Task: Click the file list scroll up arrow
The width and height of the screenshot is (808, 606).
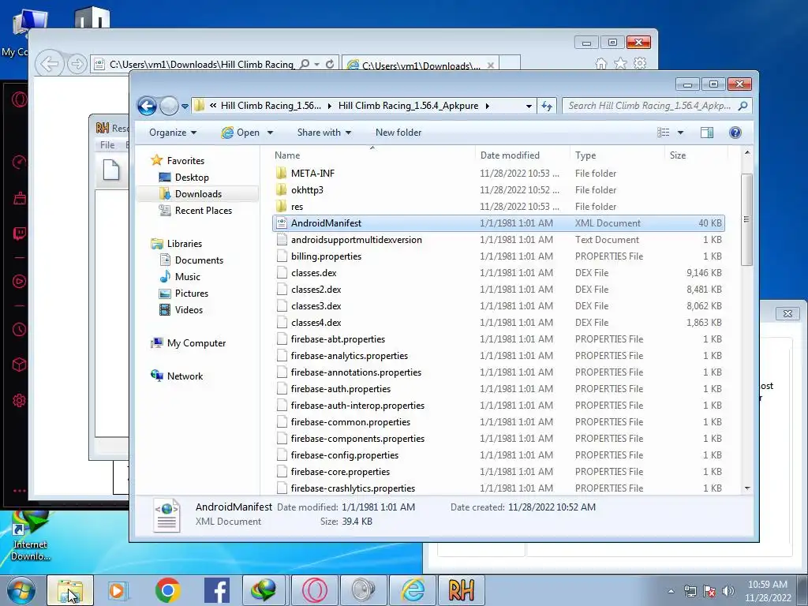Action: point(747,153)
